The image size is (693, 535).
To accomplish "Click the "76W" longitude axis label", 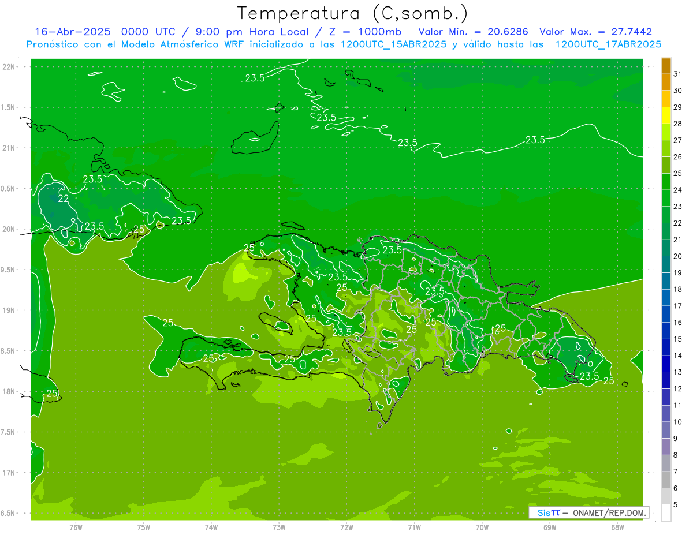I will [x=76, y=527].
